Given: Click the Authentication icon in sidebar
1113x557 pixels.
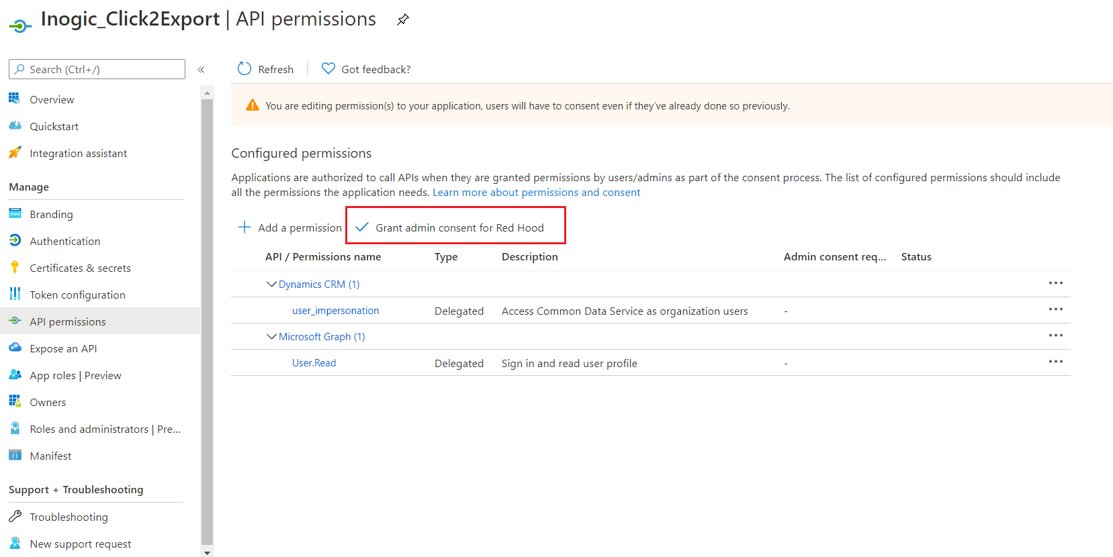Looking at the screenshot, I should point(15,240).
